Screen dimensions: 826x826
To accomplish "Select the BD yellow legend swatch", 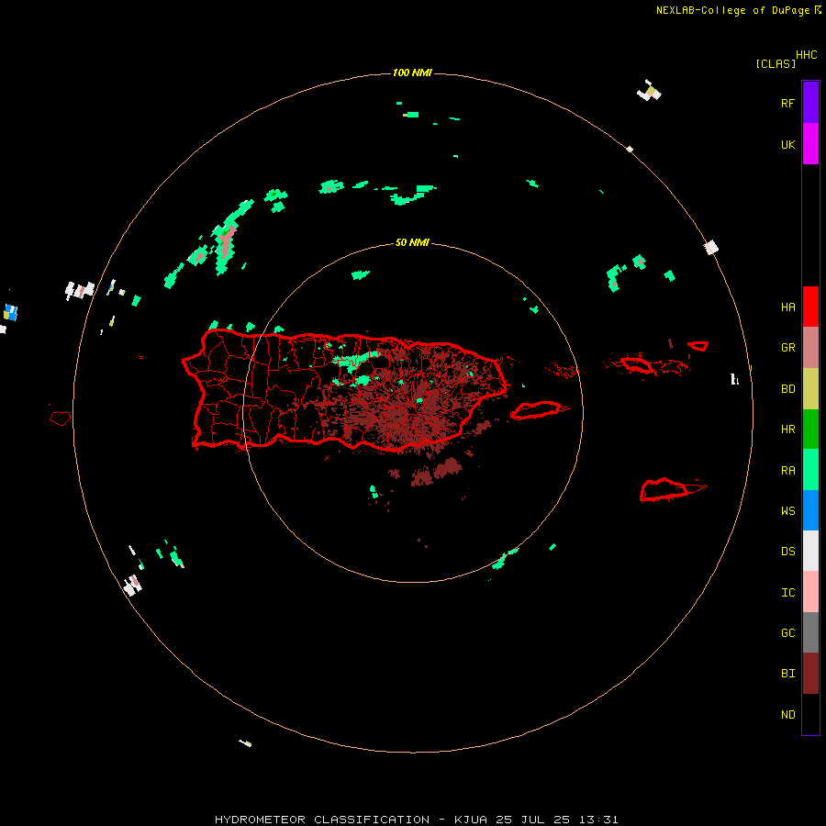I will pos(810,389).
